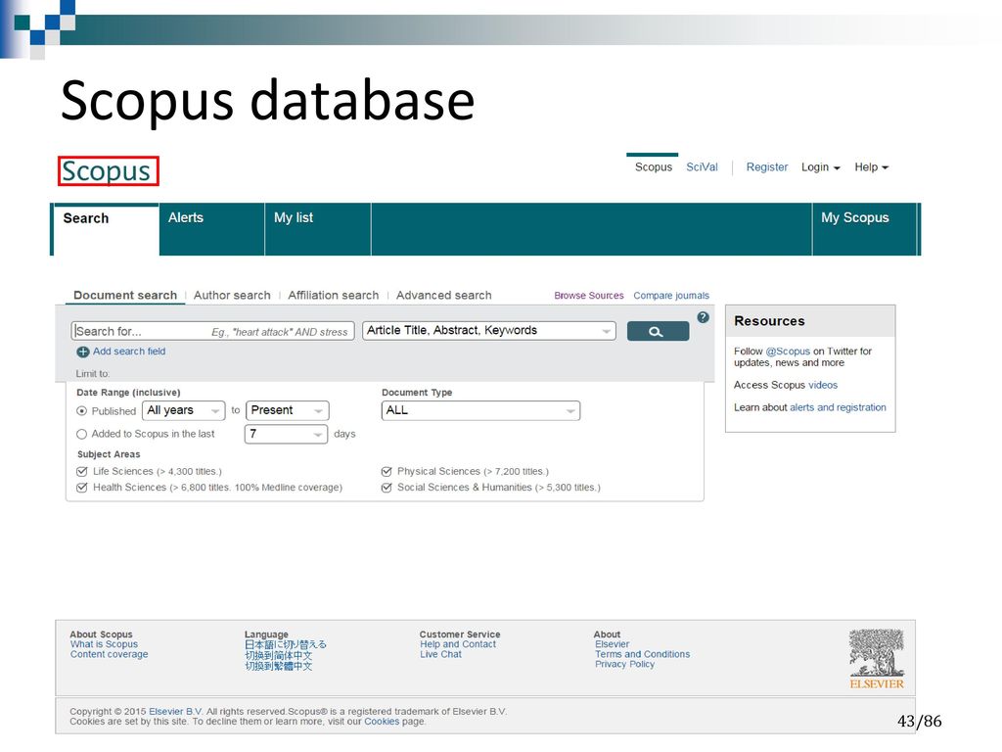Click the Elsevier link under About
Image resolution: width=1002 pixels, height=752 pixels.
tap(613, 644)
